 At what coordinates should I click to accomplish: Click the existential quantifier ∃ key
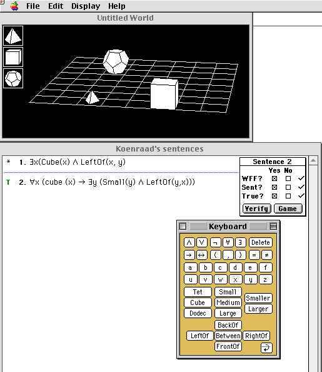click(x=240, y=242)
